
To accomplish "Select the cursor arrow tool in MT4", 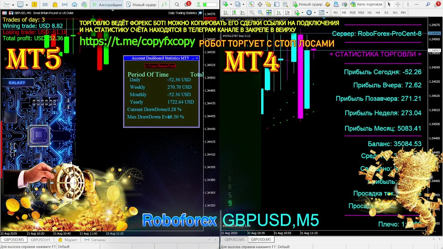I will (x=389, y=4).
